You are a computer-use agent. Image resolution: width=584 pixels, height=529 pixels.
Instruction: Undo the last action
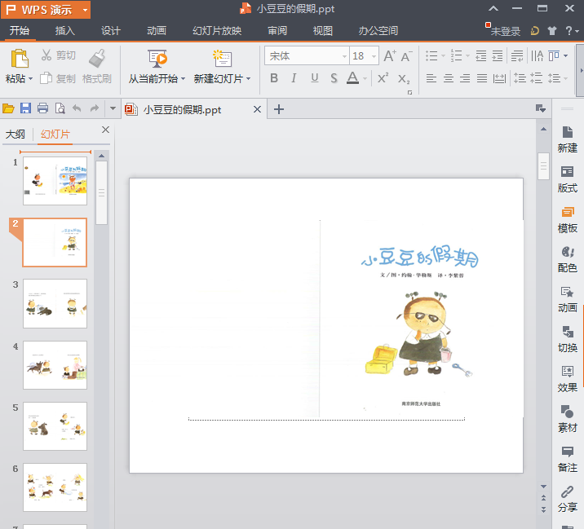point(77,108)
